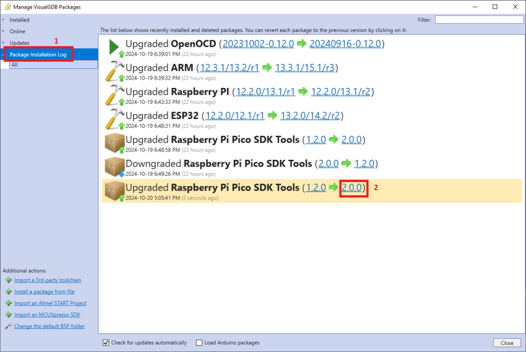Viewport: 526px width, 352px height.
Task: Click the plus icon next to Import an Atmel START Project
Action: pos(9,303)
